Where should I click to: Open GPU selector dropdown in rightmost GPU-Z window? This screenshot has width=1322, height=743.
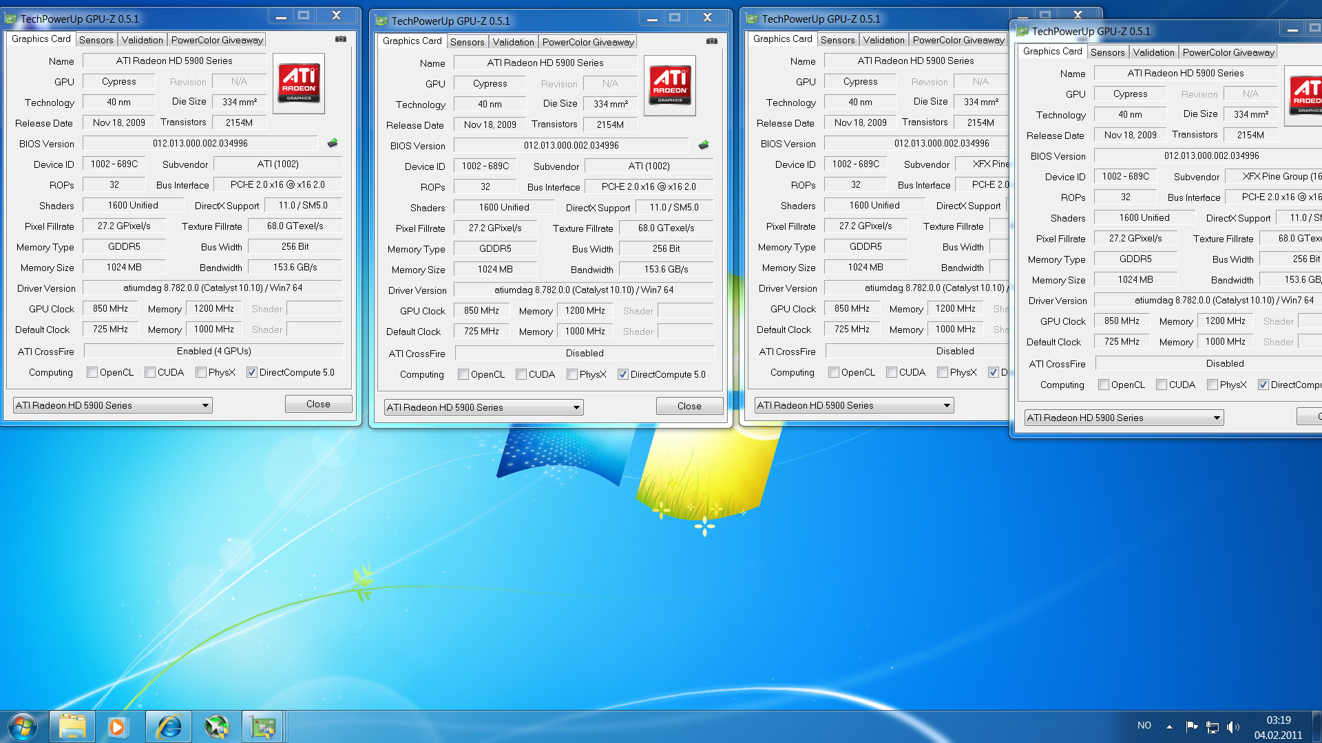pos(1124,418)
